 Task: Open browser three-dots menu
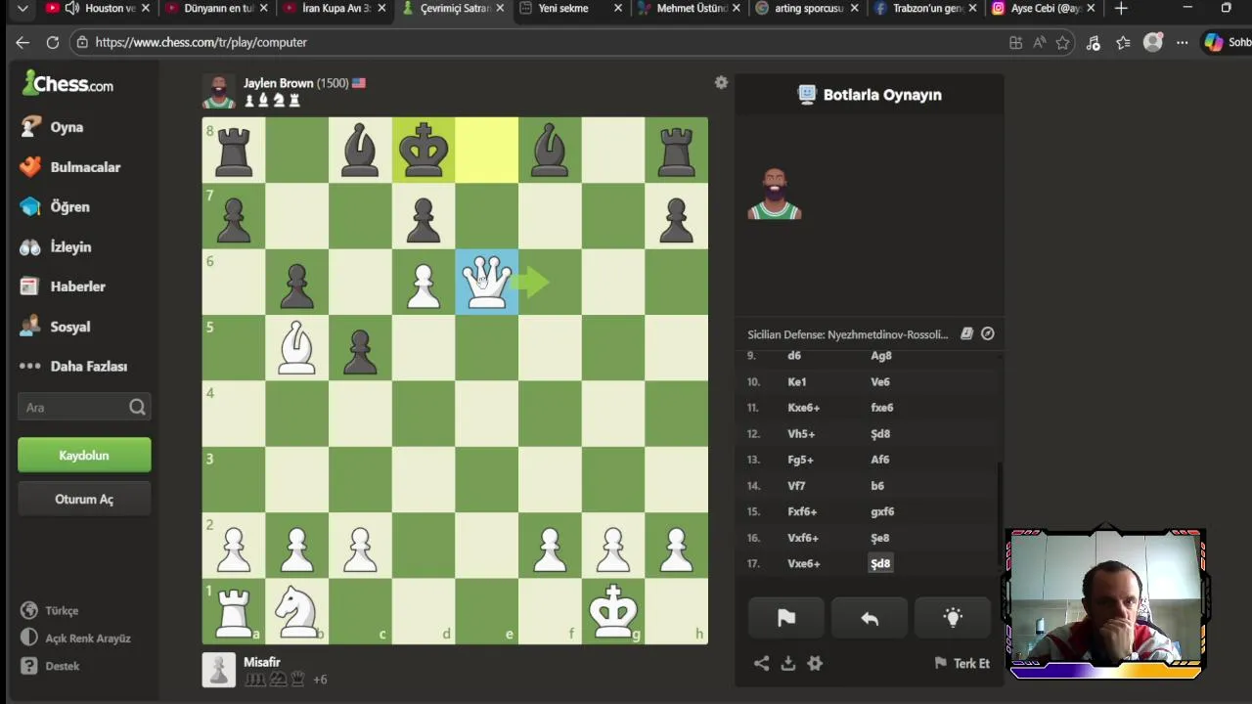(x=1182, y=43)
